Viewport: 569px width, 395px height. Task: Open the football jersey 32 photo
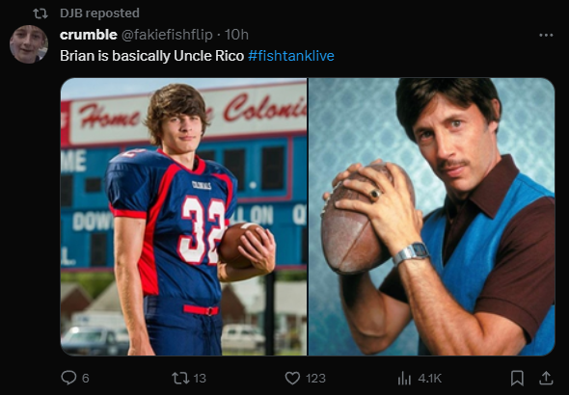183,217
